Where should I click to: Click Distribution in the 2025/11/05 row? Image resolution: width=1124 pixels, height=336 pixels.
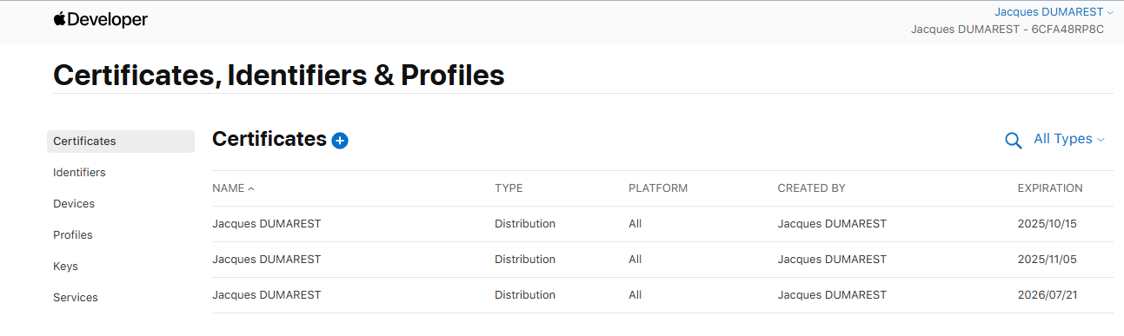[525, 260]
